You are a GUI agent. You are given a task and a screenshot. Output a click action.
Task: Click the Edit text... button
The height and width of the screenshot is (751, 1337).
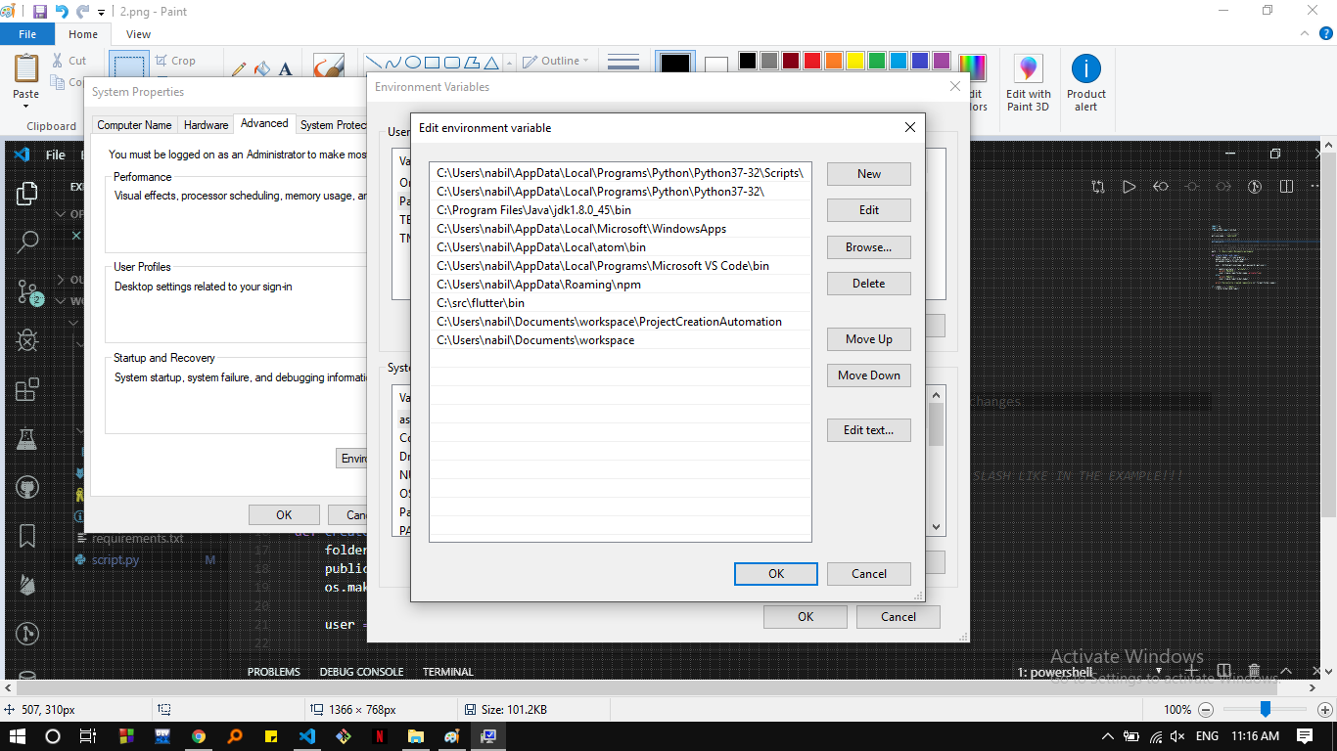[x=869, y=430]
